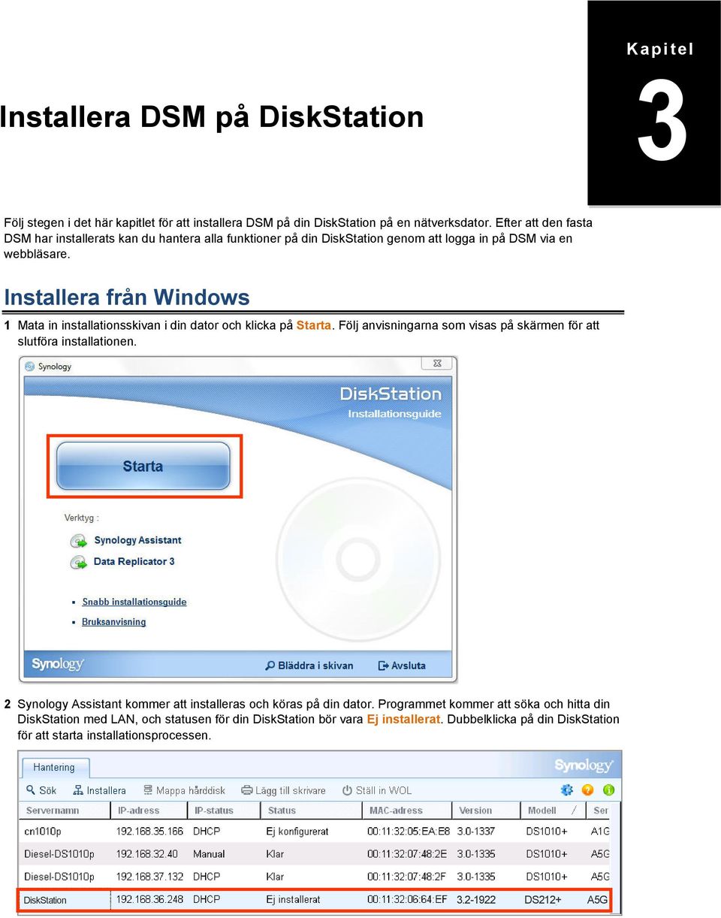Click version 3.0-1337 cell
Viewport: 721px width, 918px height.
tap(477, 832)
